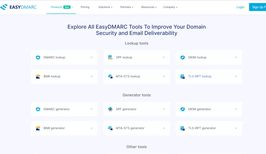Click the arrow on the SPF lookup card
Screen dimensions: 266x154
coord(164,57)
